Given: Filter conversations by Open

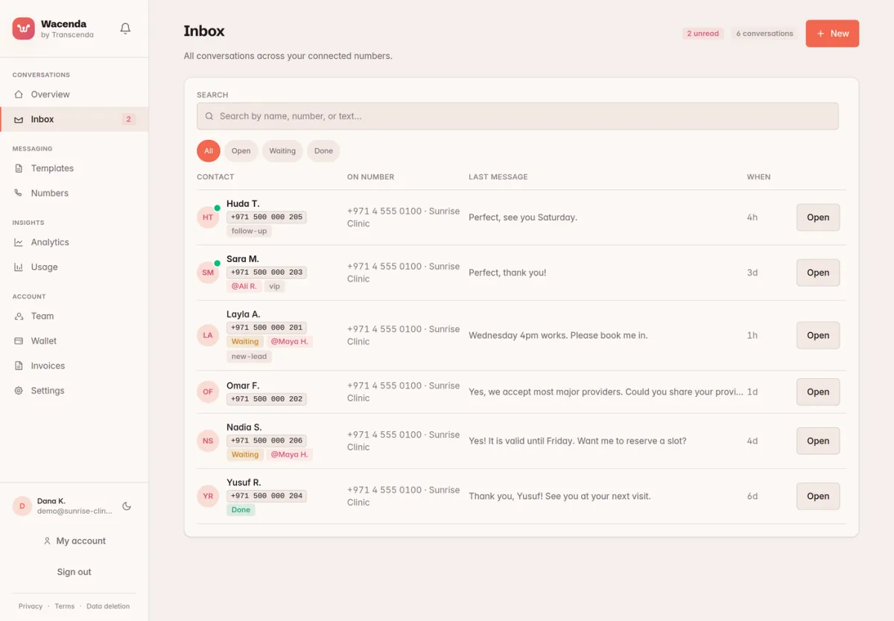Looking at the screenshot, I should coord(241,150).
